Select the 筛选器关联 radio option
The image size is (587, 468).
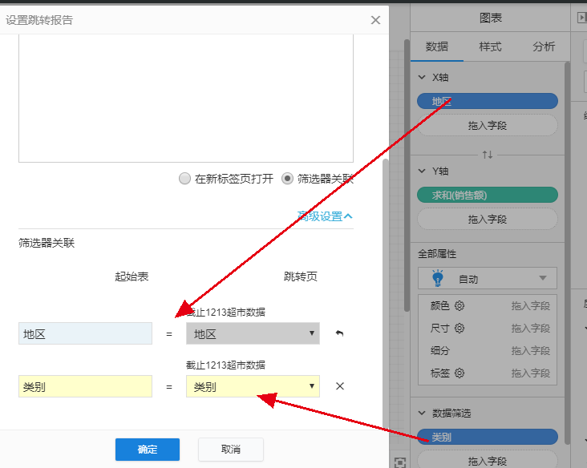pyautogui.click(x=288, y=179)
